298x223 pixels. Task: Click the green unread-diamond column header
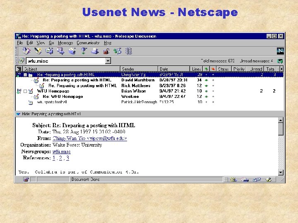tap(206, 69)
